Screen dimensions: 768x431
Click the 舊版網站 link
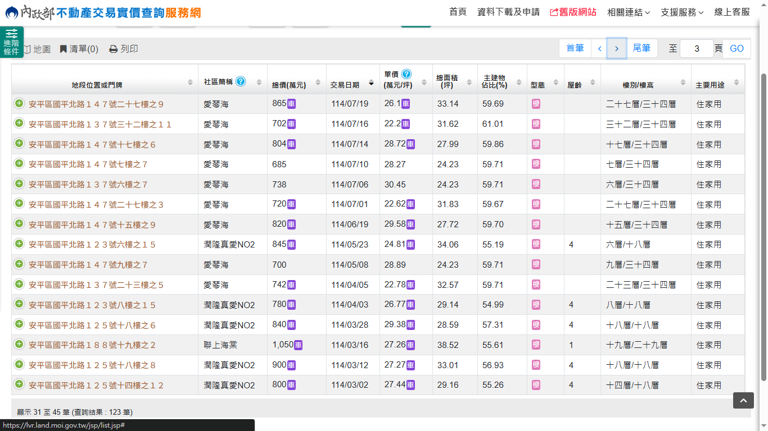tap(573, 12)
